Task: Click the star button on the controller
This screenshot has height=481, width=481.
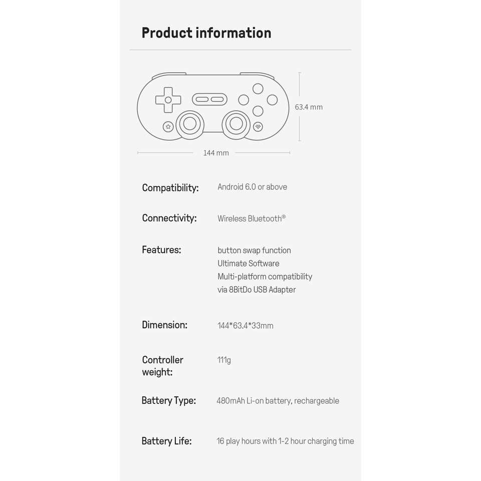Action: click(x=168, y=127)
